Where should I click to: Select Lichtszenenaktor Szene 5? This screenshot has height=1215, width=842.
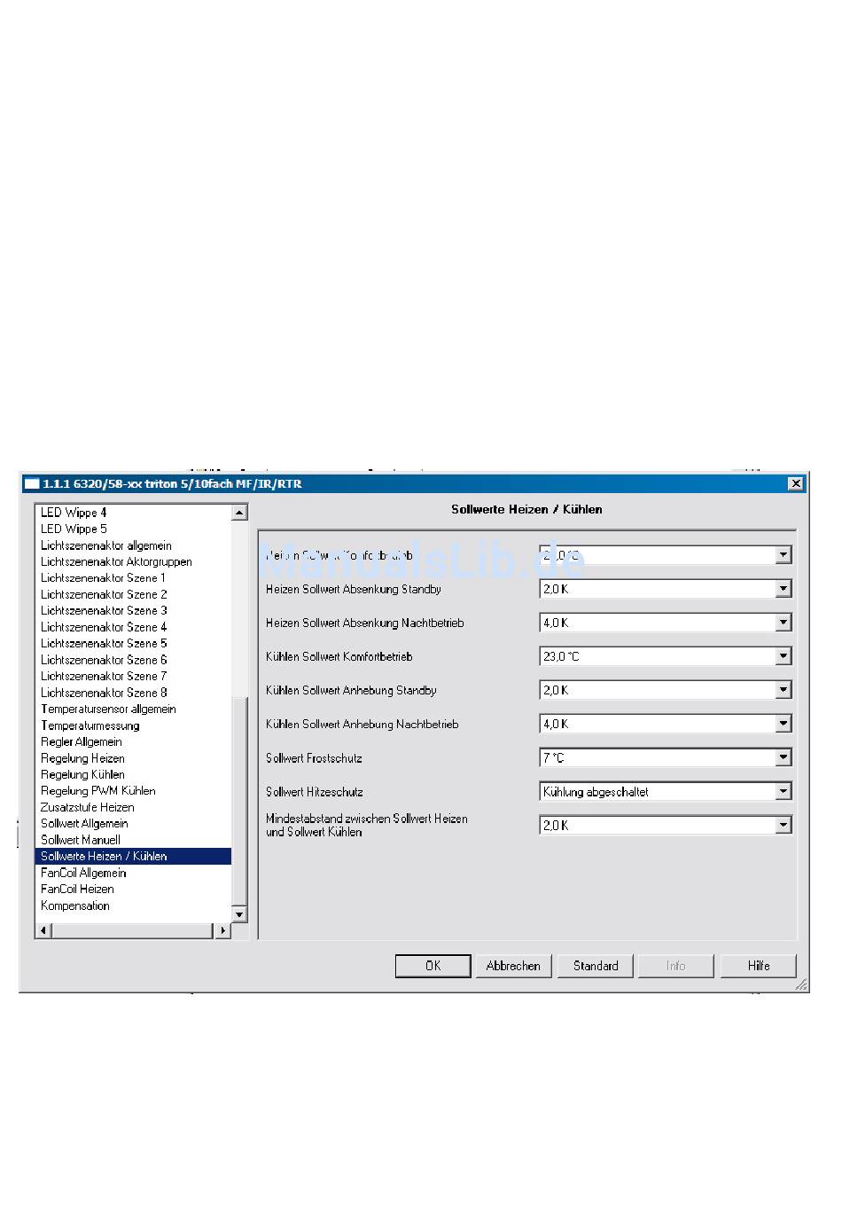104,643
